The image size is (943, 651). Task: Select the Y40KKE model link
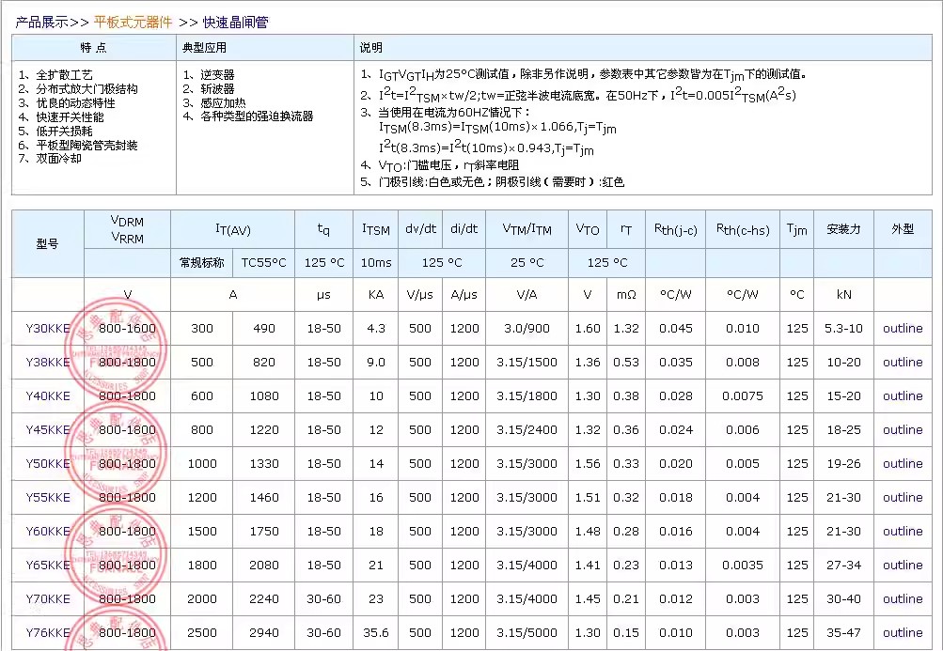coord(48,396)
